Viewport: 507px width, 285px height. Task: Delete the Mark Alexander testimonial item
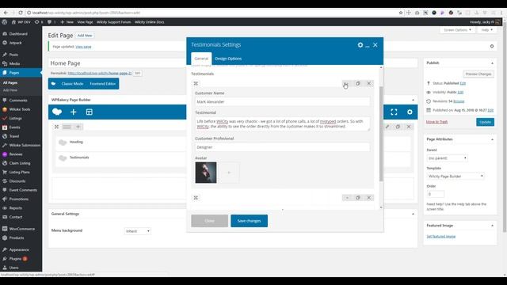(368, 83)
